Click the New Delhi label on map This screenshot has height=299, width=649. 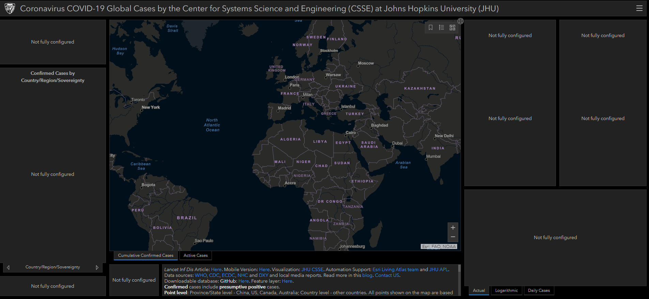pos(444,136)
